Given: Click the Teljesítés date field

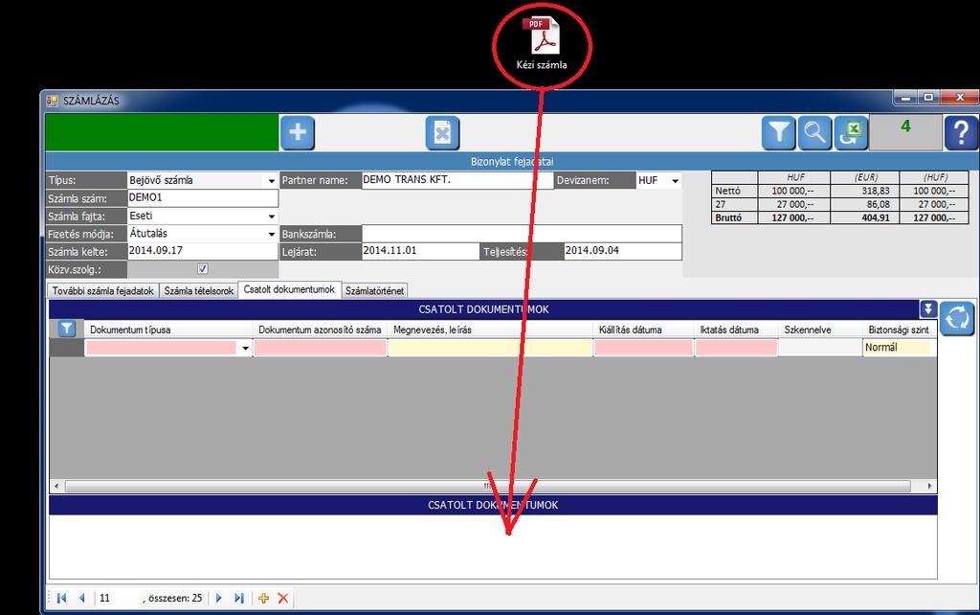Looking at the screenshot, I should click(x=622, y=252).
